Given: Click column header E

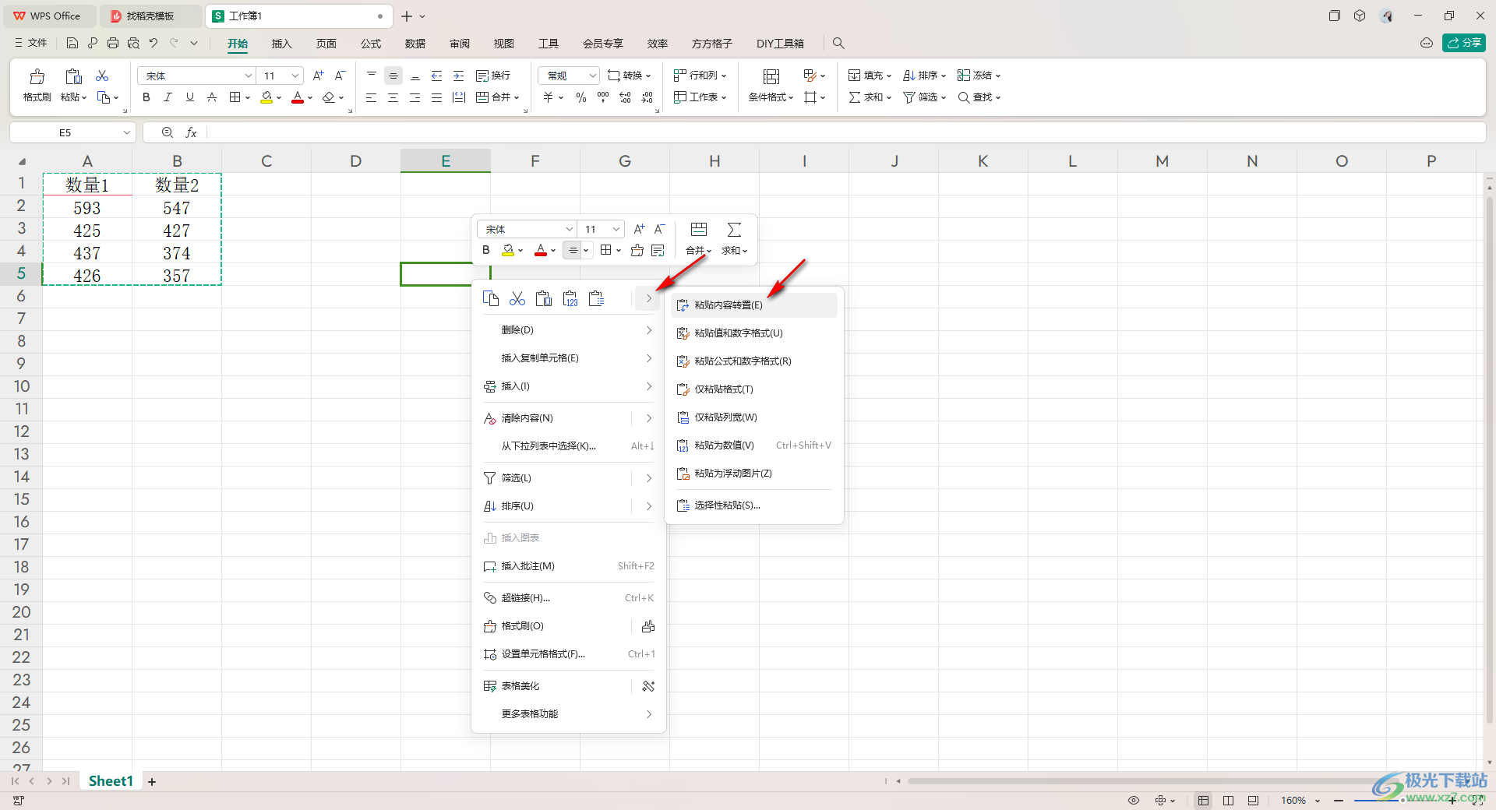Looking at the screenshot, I should point(446,161).
